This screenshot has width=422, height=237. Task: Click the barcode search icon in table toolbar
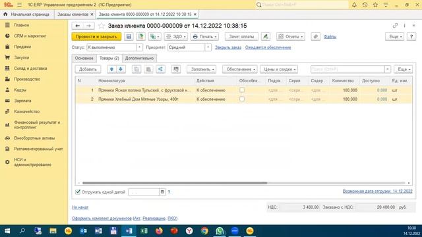pyautogui.click(x=176, y=69)
